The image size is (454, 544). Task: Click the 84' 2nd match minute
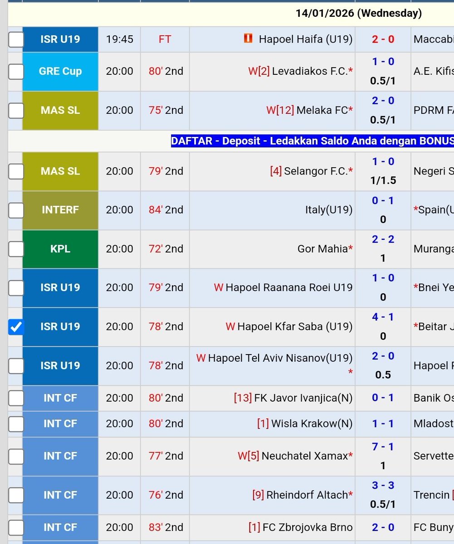166,210
